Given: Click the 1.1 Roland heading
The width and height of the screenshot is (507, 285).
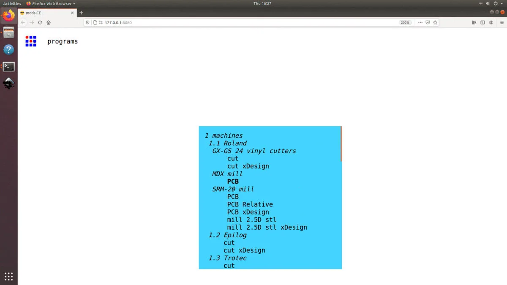Looking at the screenshot, I should pos(227,143).
